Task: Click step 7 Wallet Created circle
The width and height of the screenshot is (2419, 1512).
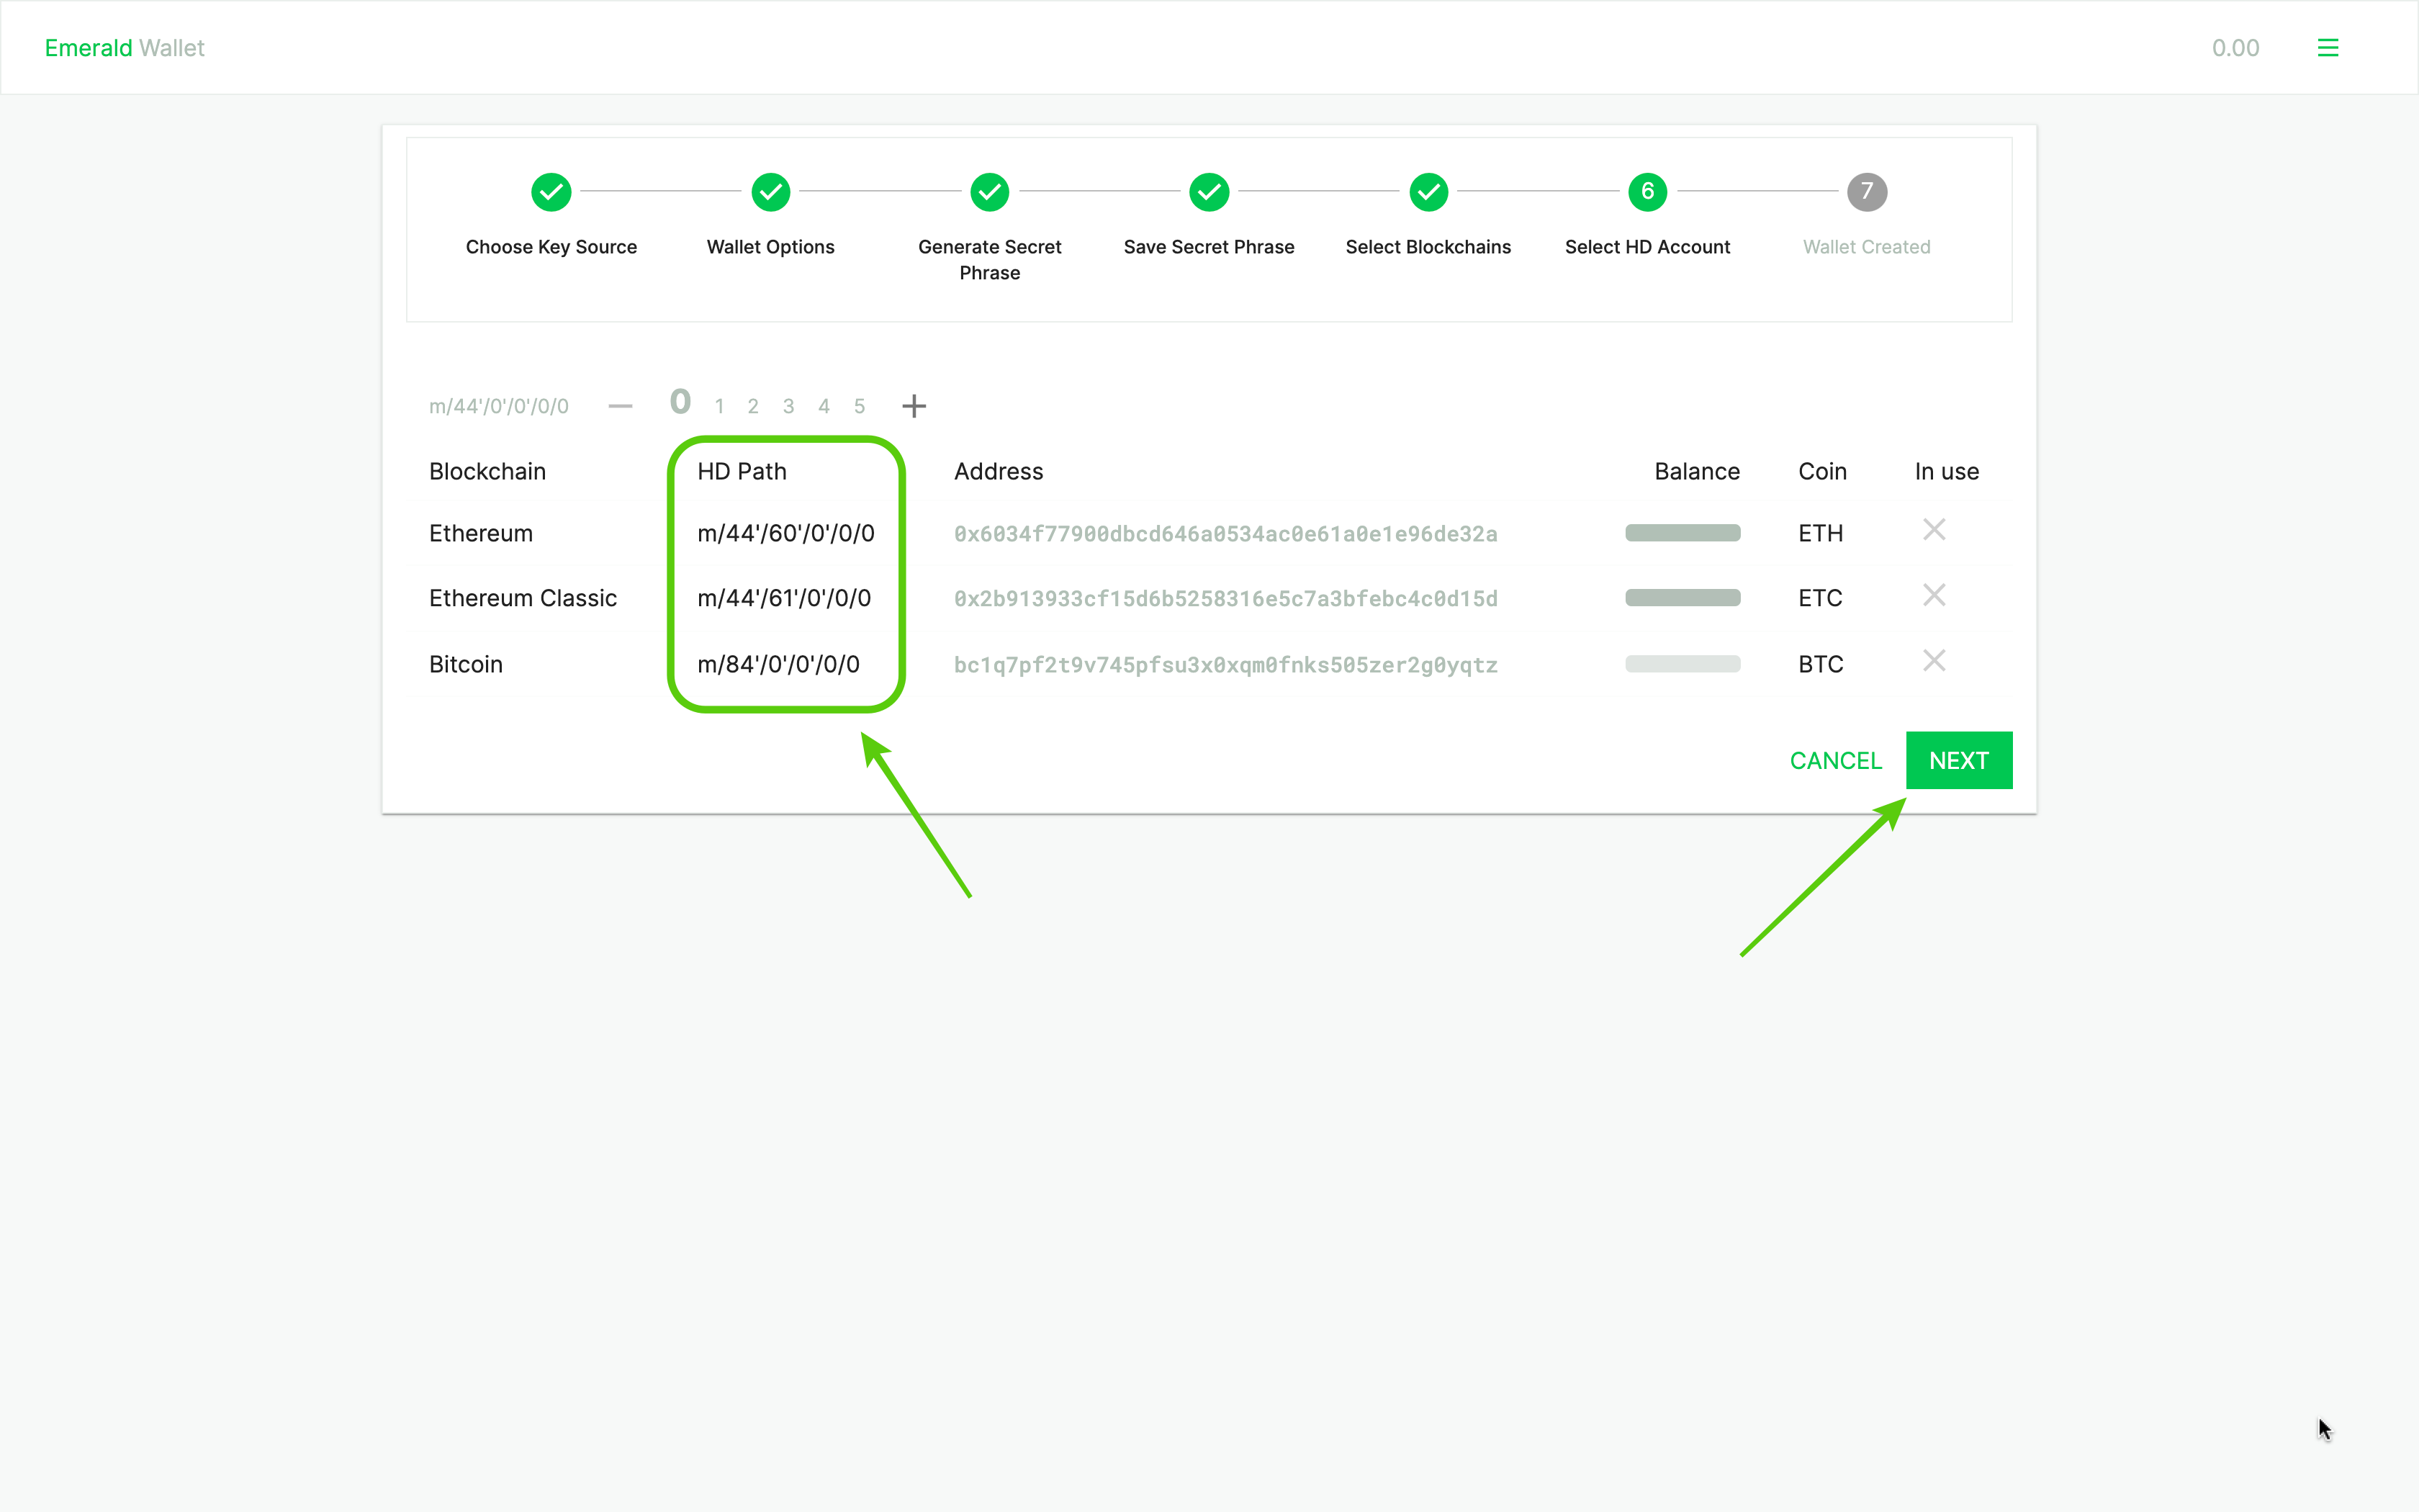Action: [1865, 192]
